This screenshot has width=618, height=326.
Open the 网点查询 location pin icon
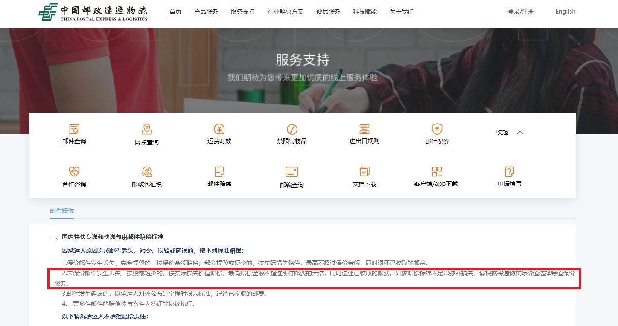coord(147,129)
